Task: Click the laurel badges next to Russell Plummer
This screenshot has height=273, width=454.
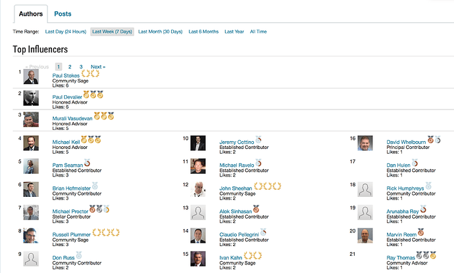Action: click(x=105, y=232)
